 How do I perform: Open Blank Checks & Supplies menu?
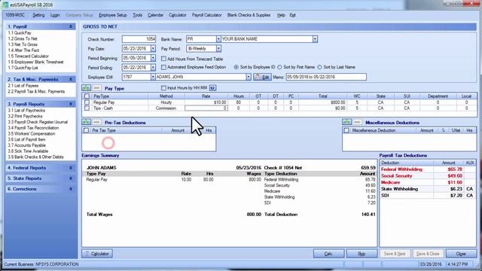[249, 15]
